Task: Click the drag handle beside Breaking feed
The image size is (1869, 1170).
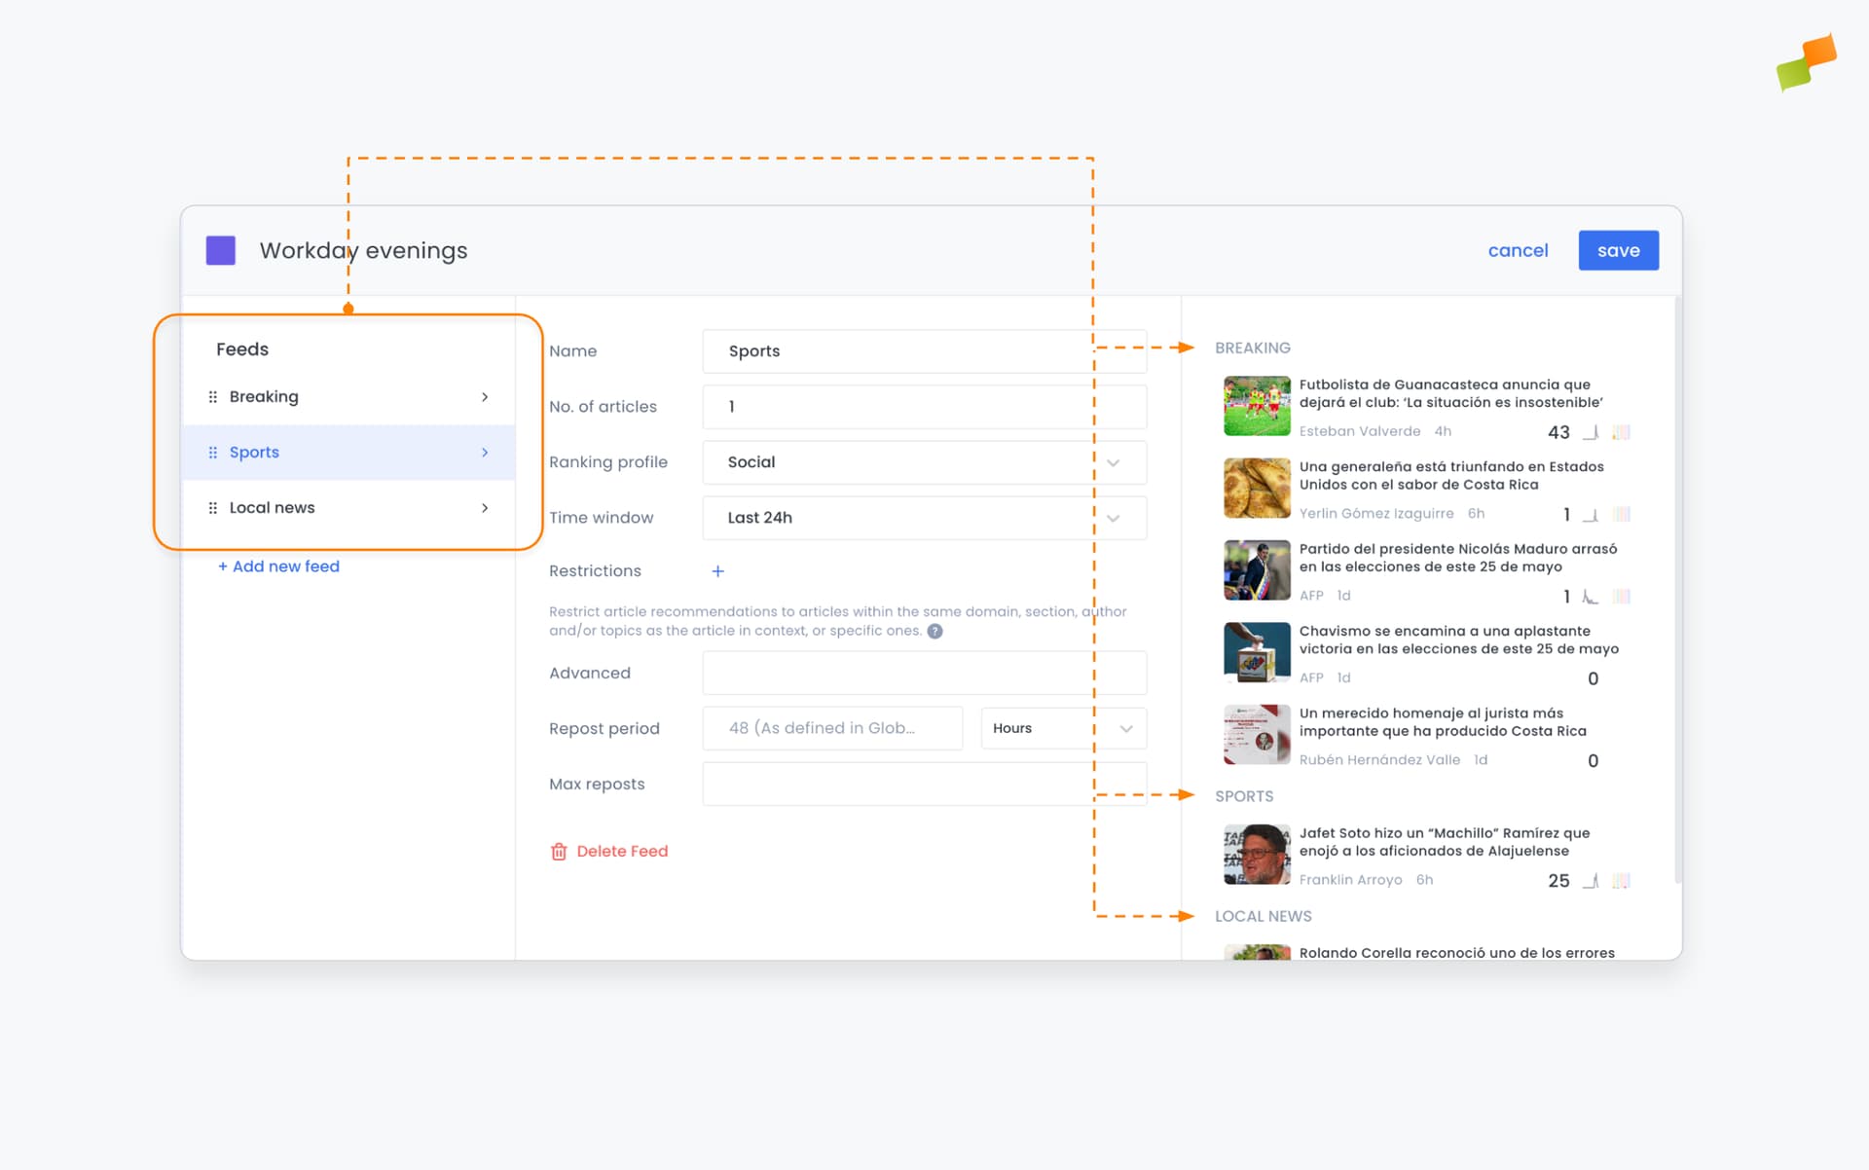Action: point(212,396)
